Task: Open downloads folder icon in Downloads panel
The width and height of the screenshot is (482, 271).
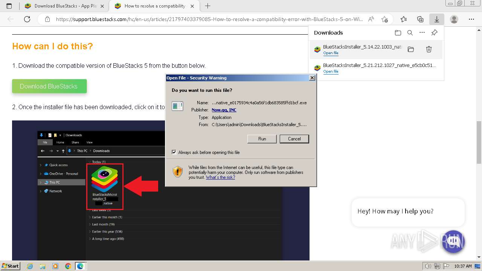Action: tap(398, 33)
